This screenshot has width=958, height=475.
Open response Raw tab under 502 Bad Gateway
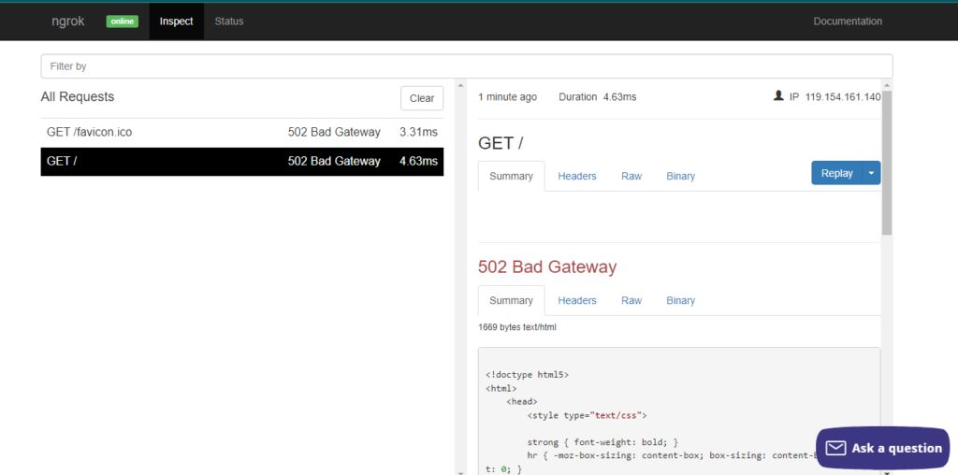point(631,300)
